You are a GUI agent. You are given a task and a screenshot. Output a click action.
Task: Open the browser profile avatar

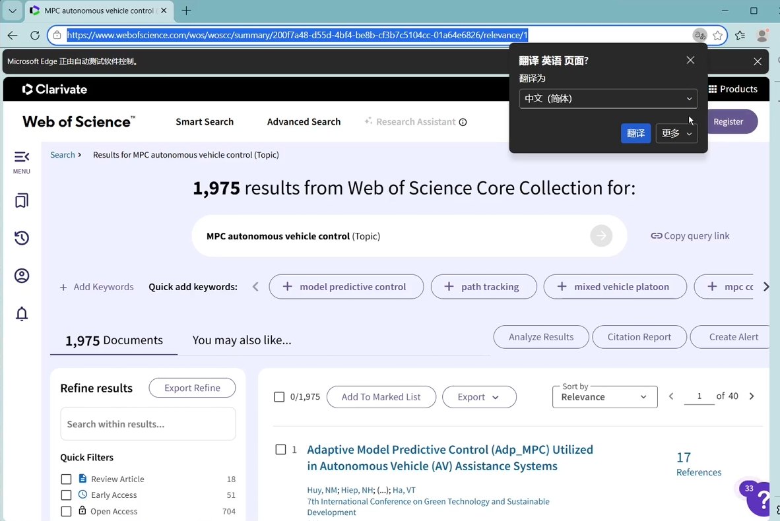pyautogui.click(x=762, y=36)
